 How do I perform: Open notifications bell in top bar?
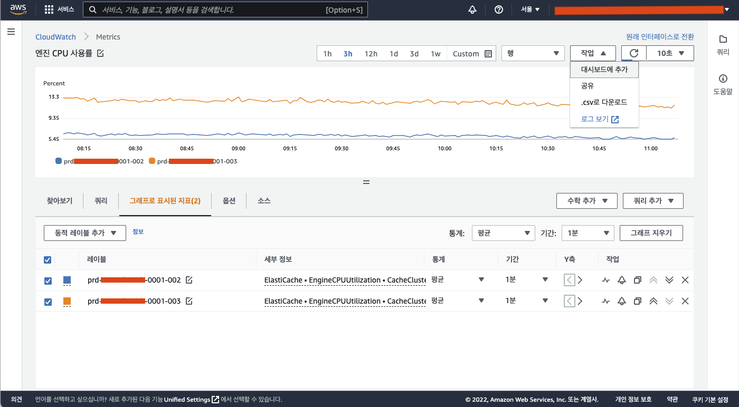(472, 9)
